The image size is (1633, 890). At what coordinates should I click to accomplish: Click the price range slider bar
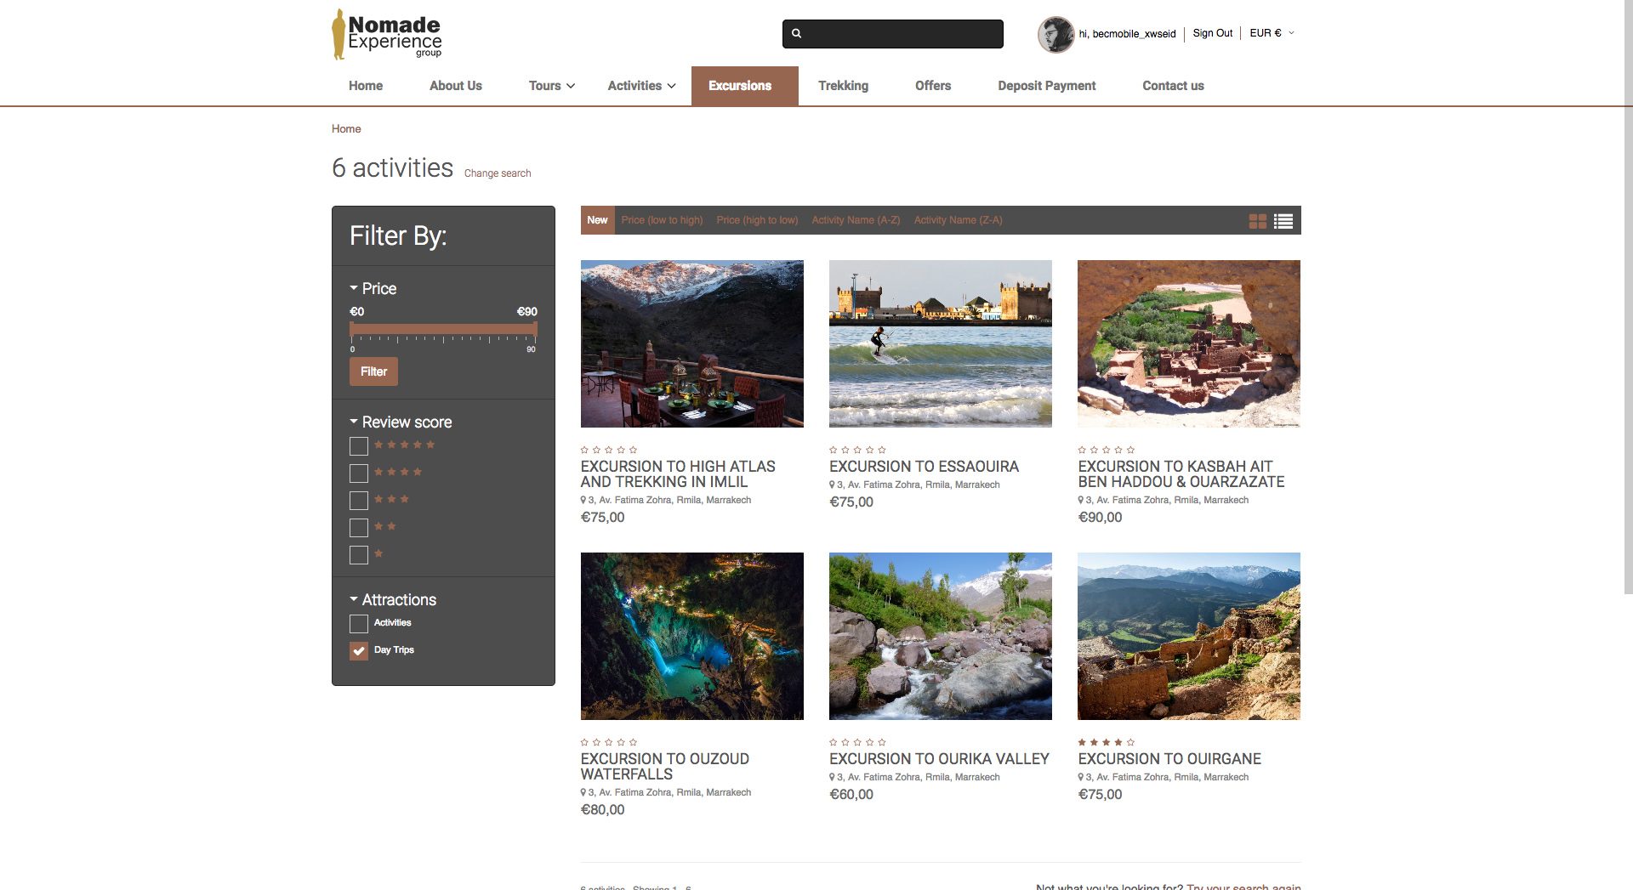pos(443,329)
